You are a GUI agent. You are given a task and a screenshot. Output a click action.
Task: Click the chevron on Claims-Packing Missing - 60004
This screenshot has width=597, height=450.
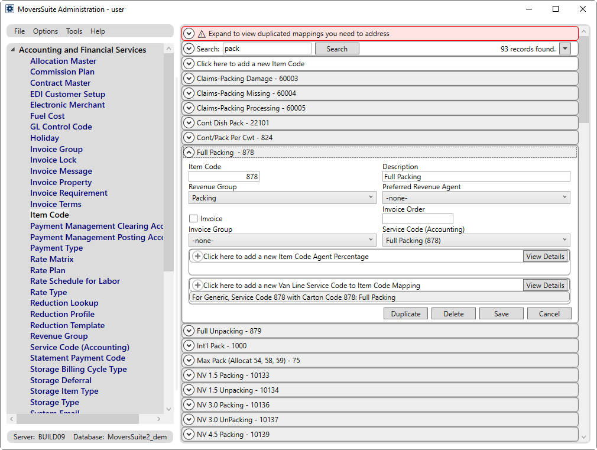[189, 93]
